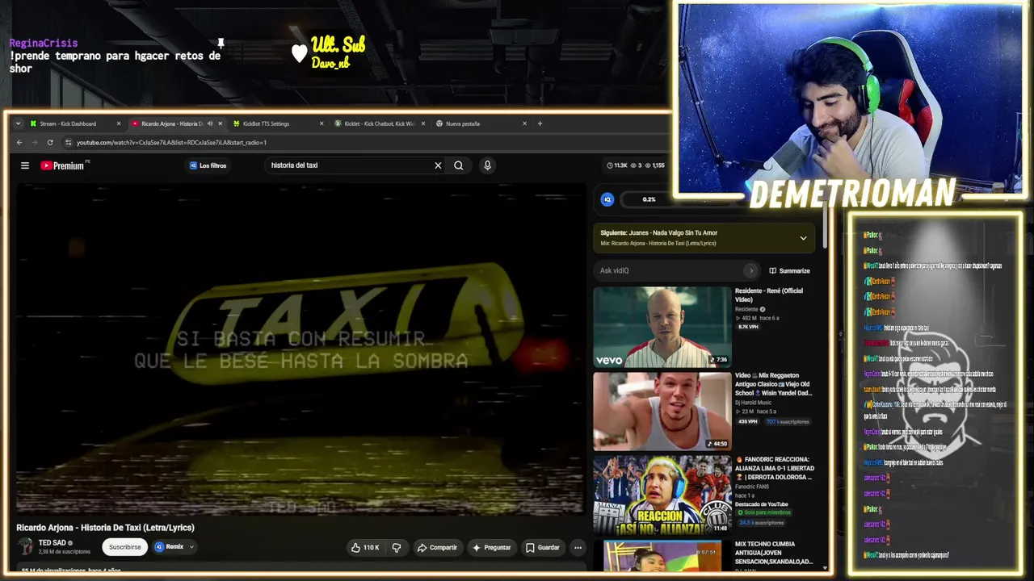Close the KickBot TTS Settings tab
1034x581 pixels.
point(322,123)
